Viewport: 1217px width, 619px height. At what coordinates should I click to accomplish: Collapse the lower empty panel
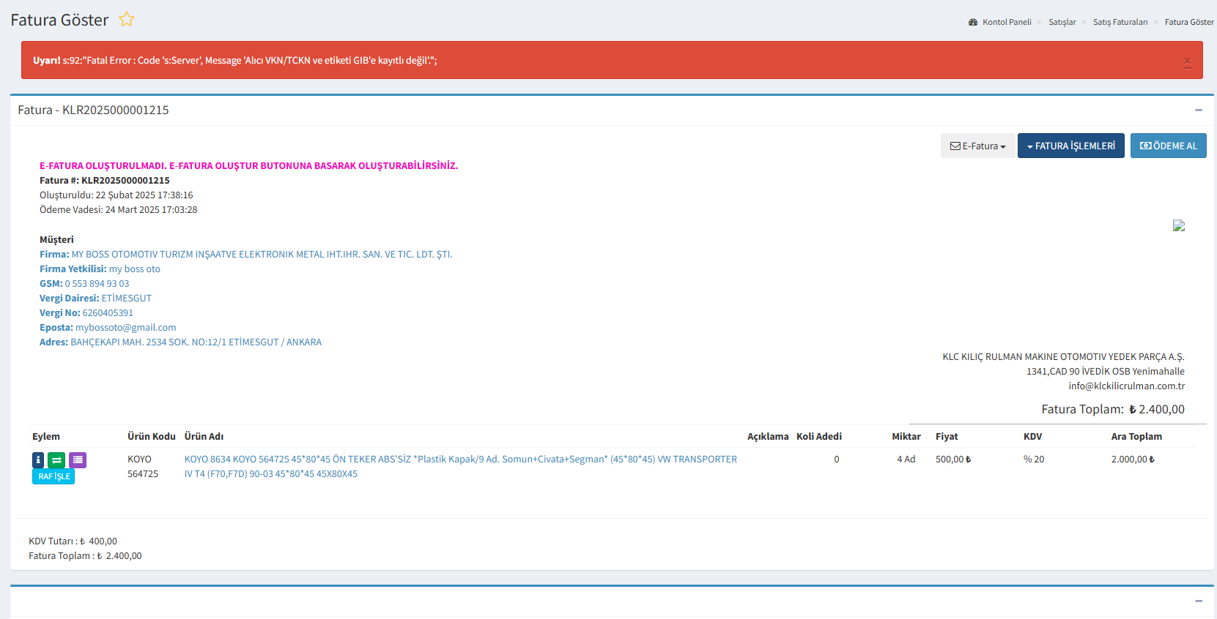tap(1199, 601)
